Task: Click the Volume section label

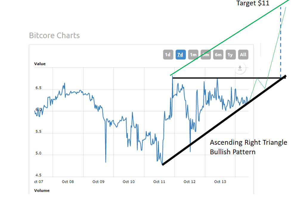Action: click(42, 191)
